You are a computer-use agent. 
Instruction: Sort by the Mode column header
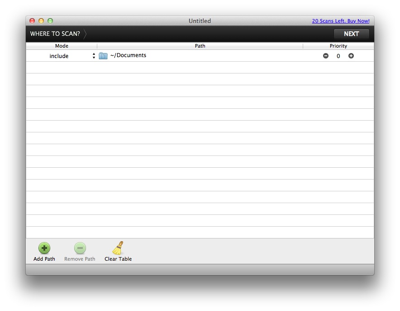tap(62, 46)
